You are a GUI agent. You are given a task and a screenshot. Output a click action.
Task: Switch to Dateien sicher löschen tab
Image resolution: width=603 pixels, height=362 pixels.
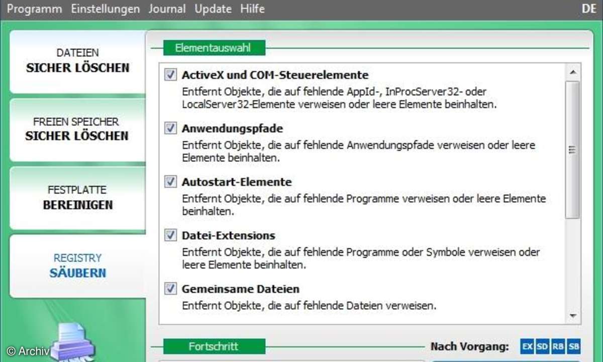(77, 61)
